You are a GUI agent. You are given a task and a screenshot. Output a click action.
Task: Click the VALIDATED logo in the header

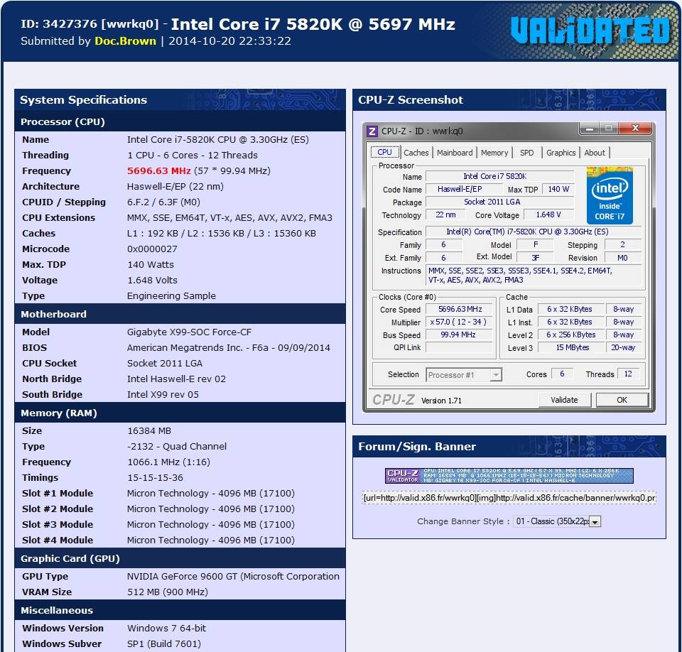click(590, 31)
